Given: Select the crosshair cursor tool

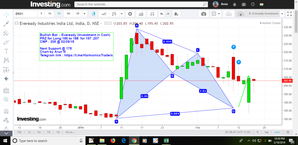Looking at the screenshot, I should pyautogui.click(x=6, y=15).
